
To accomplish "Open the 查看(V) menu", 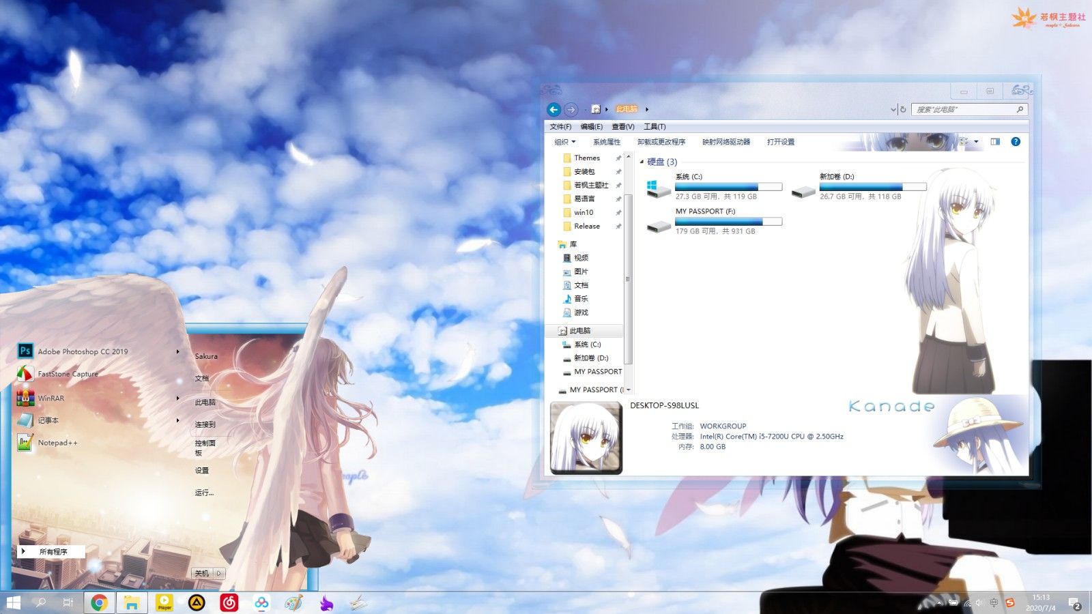I will [x=623, y=127].
